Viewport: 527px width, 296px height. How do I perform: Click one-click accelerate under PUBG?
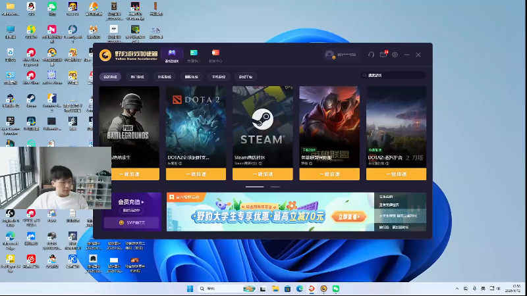pyautogui.click(x=129, y=174)
